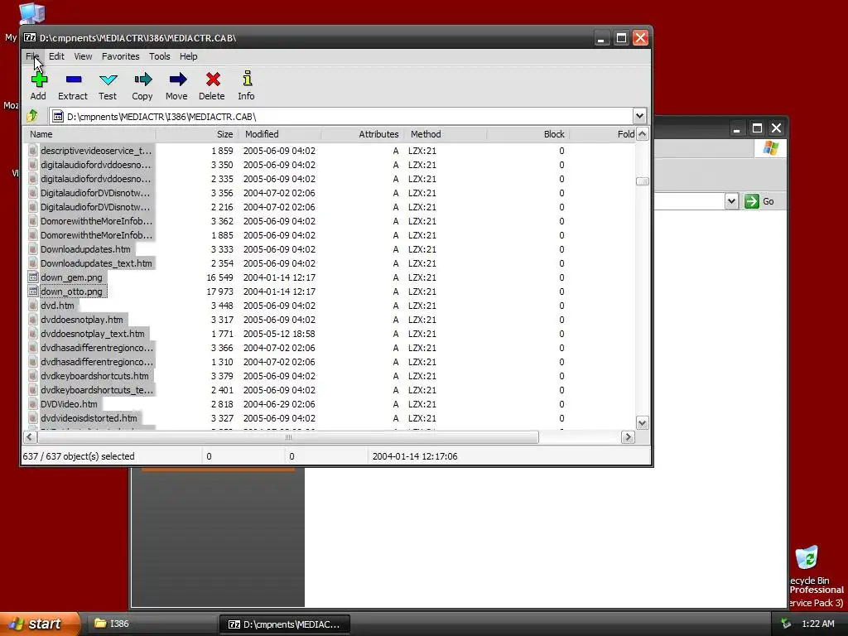Click the vertical scrollbar down arrow
848x636 pixels.
642,423
